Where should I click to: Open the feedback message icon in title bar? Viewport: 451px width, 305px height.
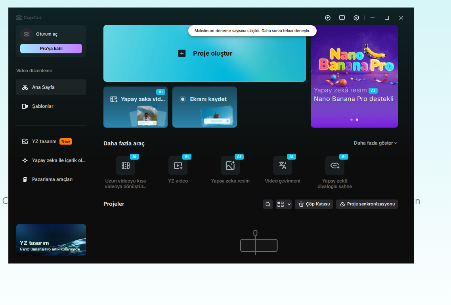point(342,18)
